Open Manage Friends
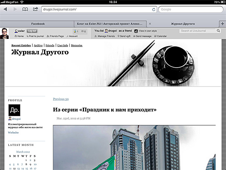 [105, 36]
